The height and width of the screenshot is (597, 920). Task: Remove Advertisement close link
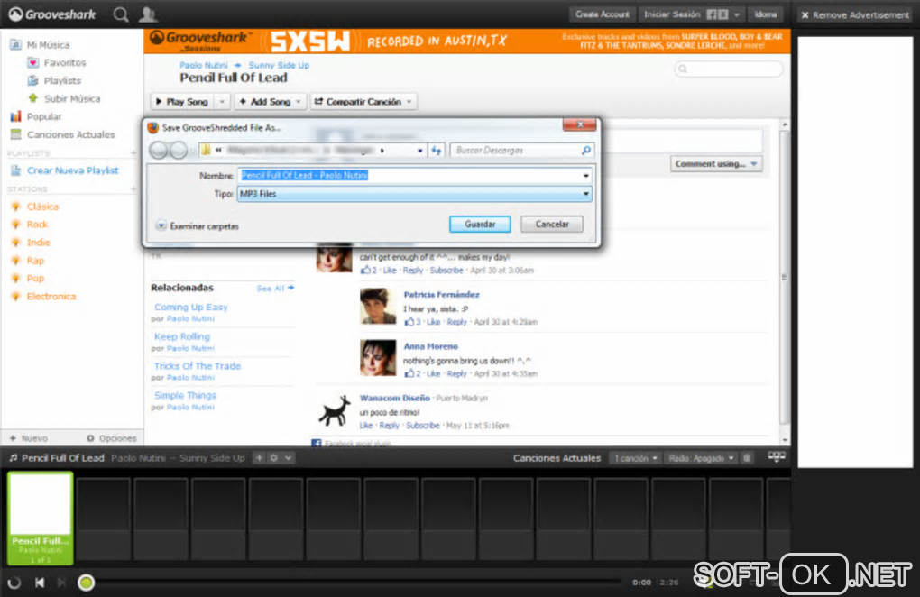point(855,15)
